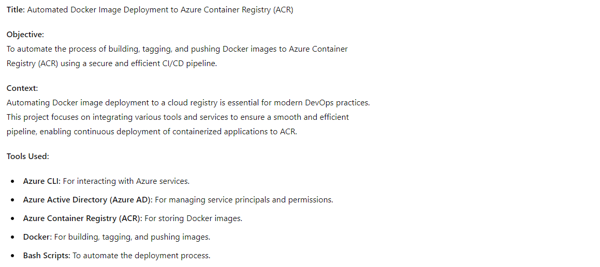
Task: Click the Azure Container Registry (ACR) bullet term
Action: (83, 218)
